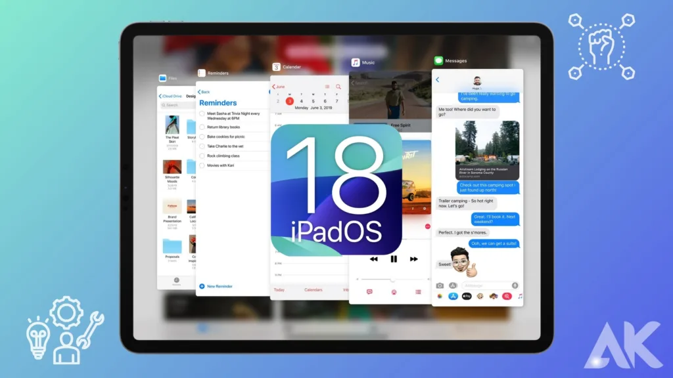Image resolution: width=673 pixels, height=378 pixels.
Task: Open the Today tab in Calendar
Action: tap(279, 289)
